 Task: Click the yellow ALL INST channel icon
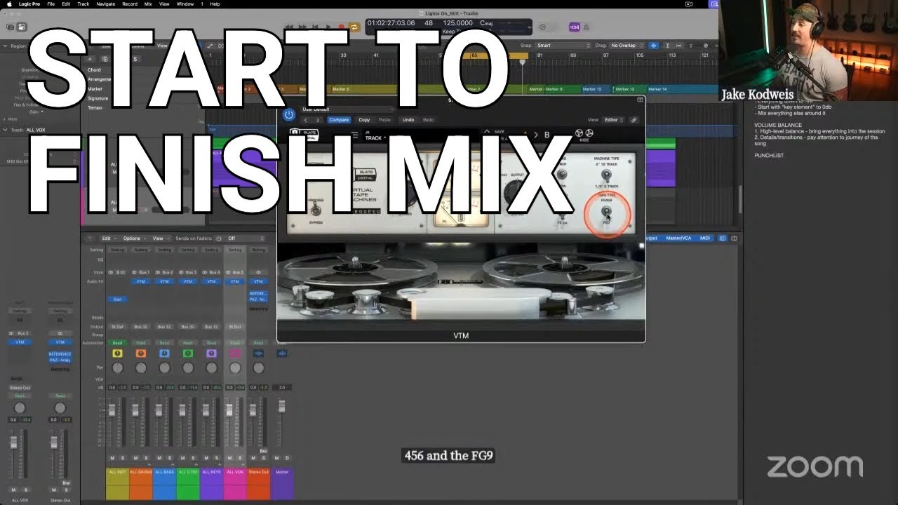point(117,353)
